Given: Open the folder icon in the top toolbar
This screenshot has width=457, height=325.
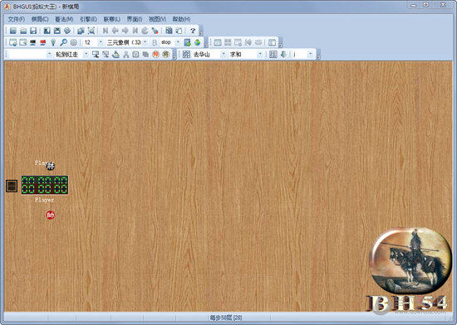Looking at the screenshot, I should 23,31.
